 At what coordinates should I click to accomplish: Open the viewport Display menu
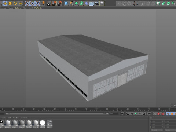coord(10,8)
